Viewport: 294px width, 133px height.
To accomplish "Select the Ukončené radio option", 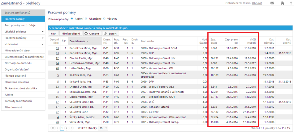I will pos(86,19).
